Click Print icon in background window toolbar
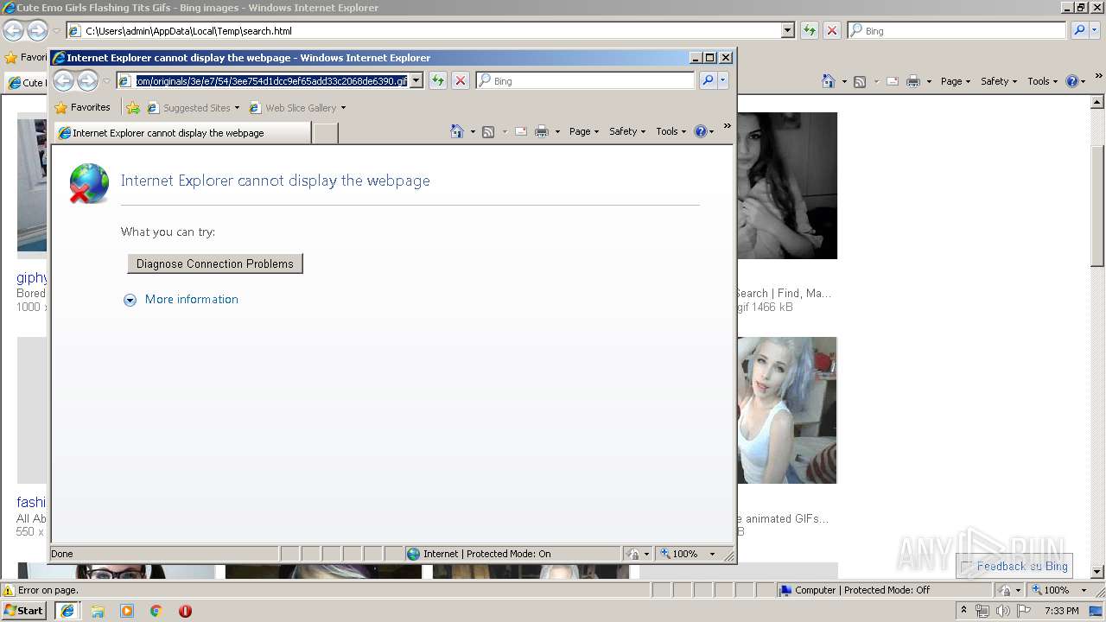 click(913, 81)
